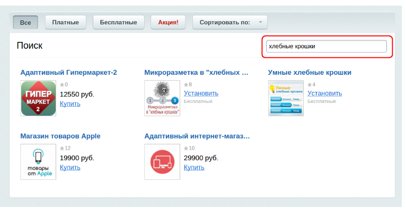Click Установить under Умные хлебные крошки
The width and height of the screenshot is (406, 216).
[325, 93]
